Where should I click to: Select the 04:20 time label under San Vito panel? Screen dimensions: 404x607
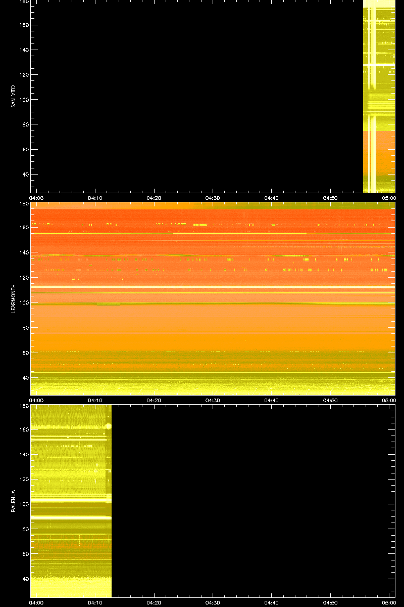click(154, 198)
